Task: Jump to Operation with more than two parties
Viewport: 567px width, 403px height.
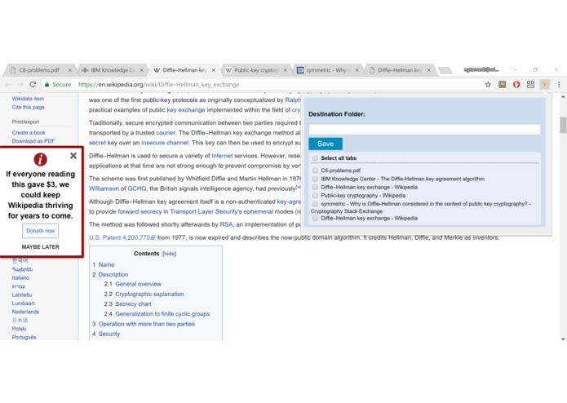Action: [x=147, y=324]
